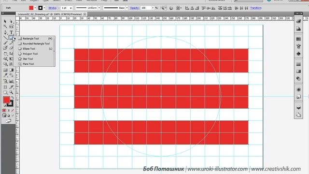Select the Paintbrush tool
The width and height of the screenshot is (309, 174).
[x=5, y=43]
